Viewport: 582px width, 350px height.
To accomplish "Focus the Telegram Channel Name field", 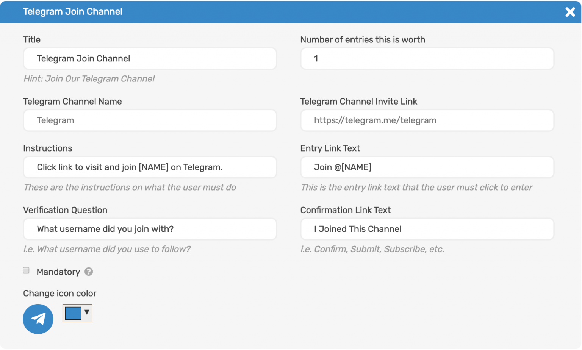I will 150,120.
